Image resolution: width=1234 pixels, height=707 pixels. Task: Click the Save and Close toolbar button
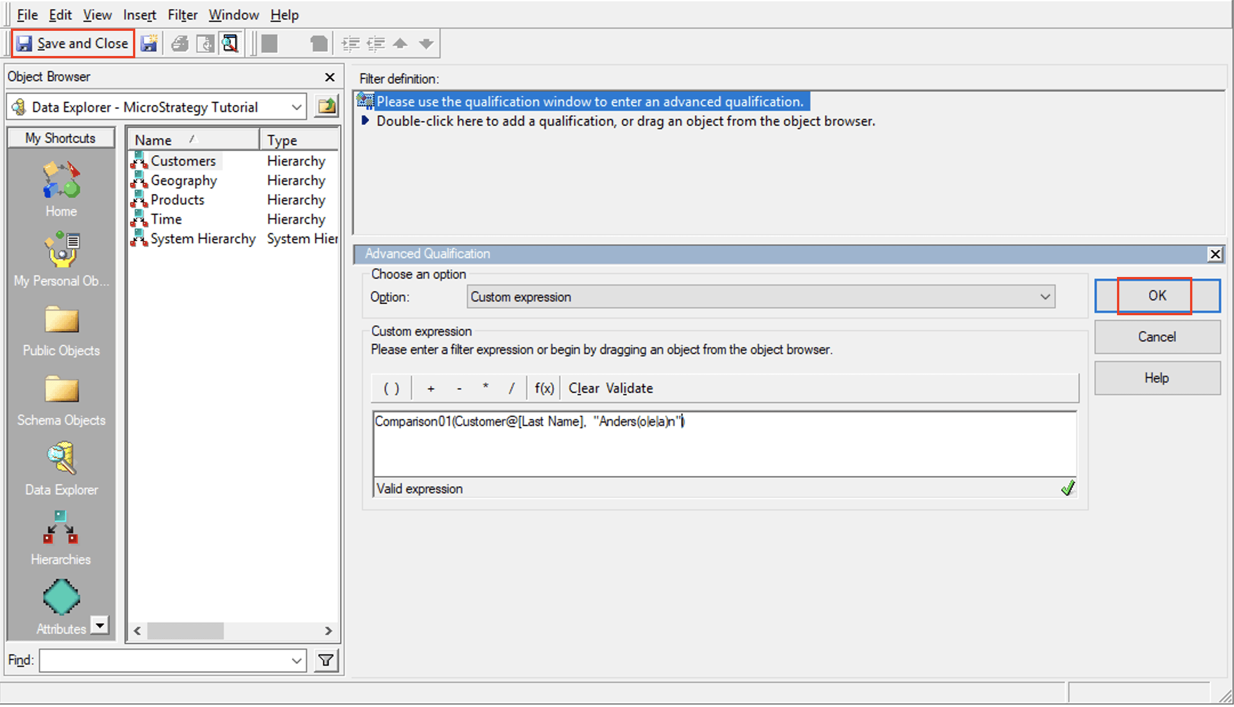point(73,43)
